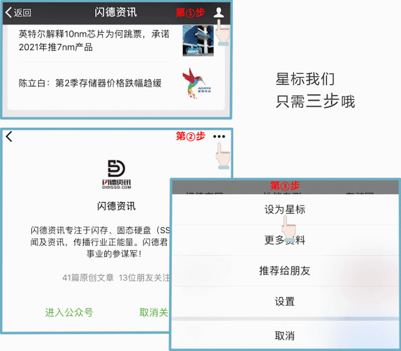Tap the 闪德资讯 account logo

tap(117, 174)
